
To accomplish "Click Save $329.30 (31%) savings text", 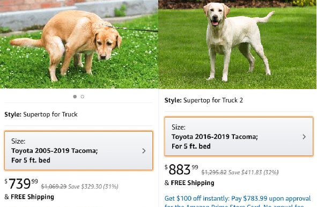I will click(x=93, y=187).
